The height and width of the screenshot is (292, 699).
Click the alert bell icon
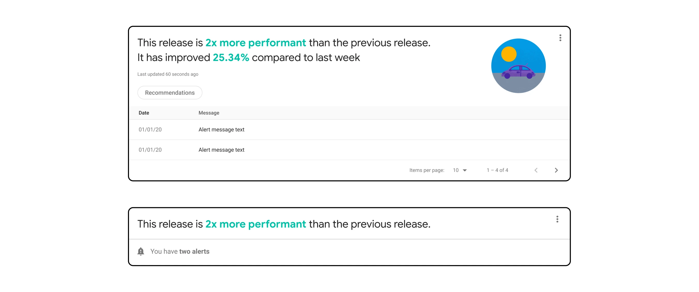click(x=141, y=251)
